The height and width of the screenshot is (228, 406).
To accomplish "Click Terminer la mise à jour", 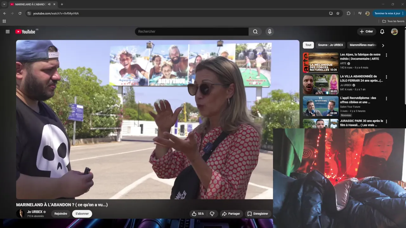I will pos(387,13).
